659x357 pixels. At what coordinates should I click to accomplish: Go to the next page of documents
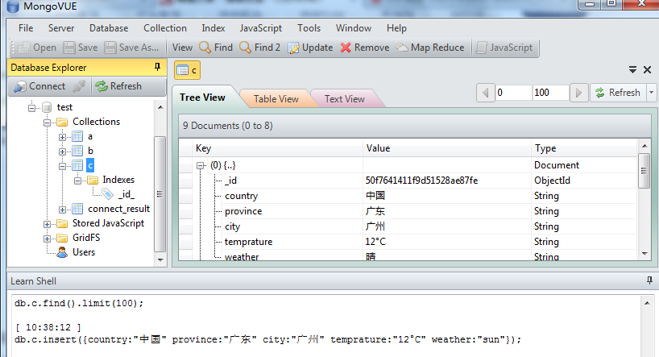coord(578,93)
